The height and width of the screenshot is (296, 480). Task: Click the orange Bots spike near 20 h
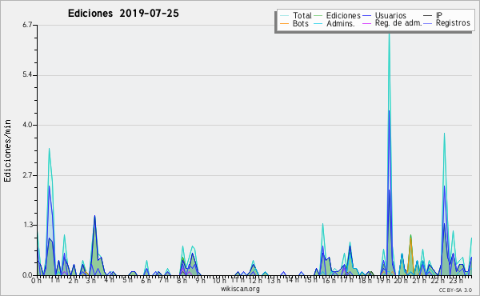coord(410,238)
